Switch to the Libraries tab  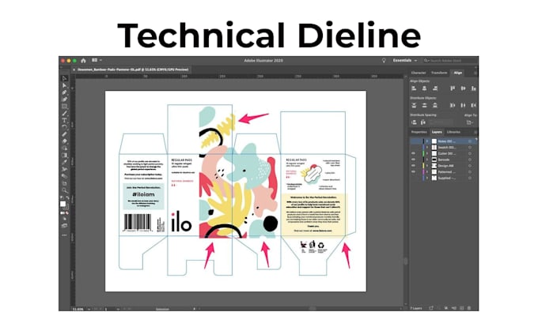pos(453,132)
